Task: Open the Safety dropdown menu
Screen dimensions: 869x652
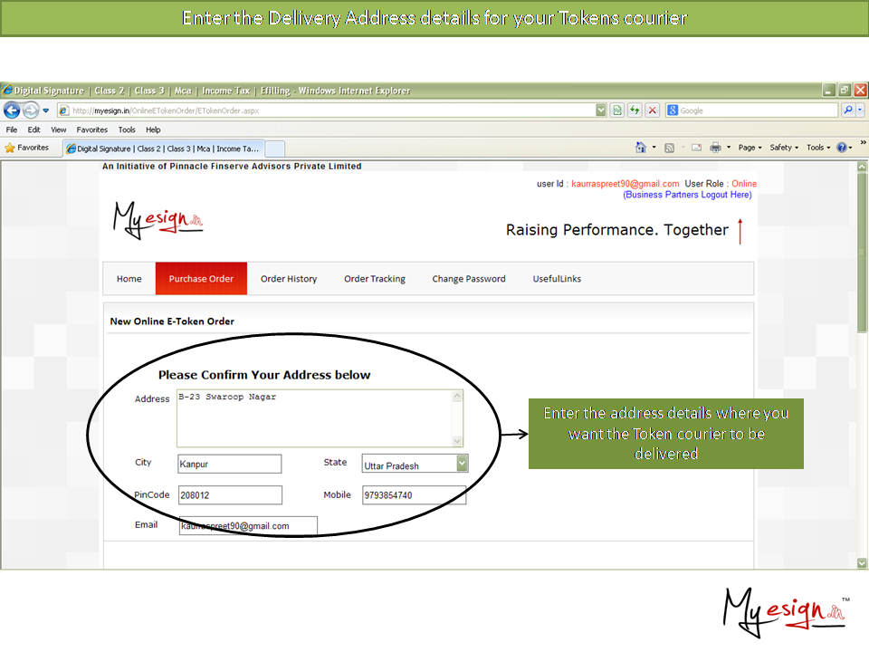Action: (784, 148)
